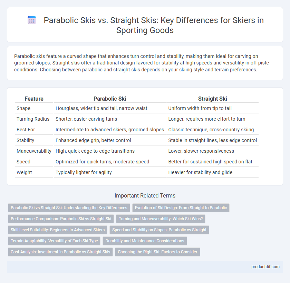Select 'Terrain Adaptability: Versatility of Each Ski Type' tag
This screenshot has height=283, width=290.
click(54, 241)
